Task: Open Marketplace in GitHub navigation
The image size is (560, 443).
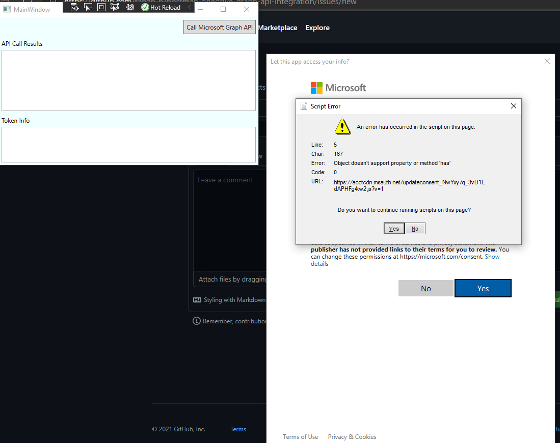Action: (x=278, y=27)
